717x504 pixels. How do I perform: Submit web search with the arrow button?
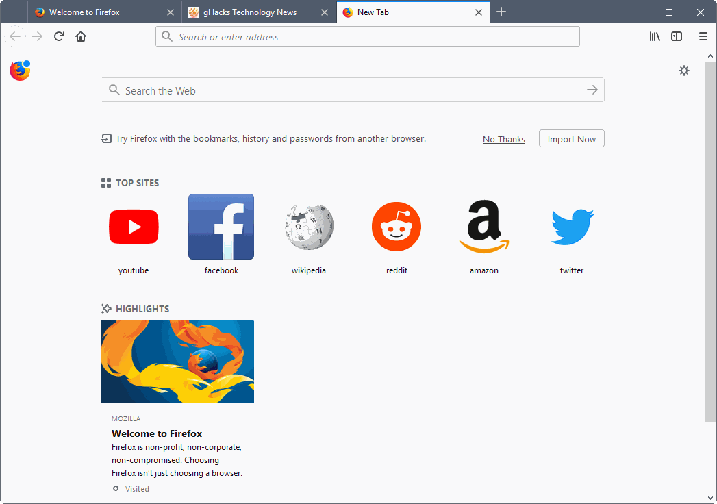[x=592, y=90]
